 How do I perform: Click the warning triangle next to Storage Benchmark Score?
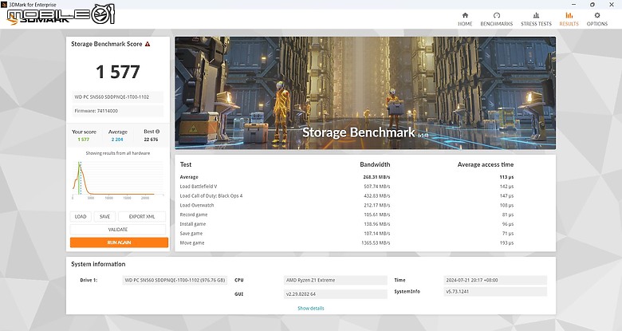pos(148,44)
